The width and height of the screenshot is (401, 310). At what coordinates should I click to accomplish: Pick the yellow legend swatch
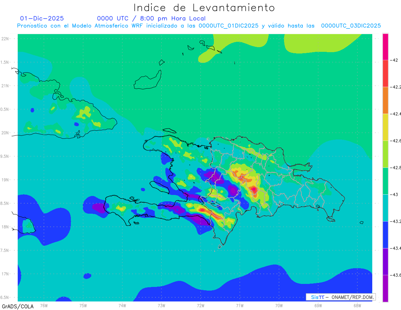tap(385, 127)
